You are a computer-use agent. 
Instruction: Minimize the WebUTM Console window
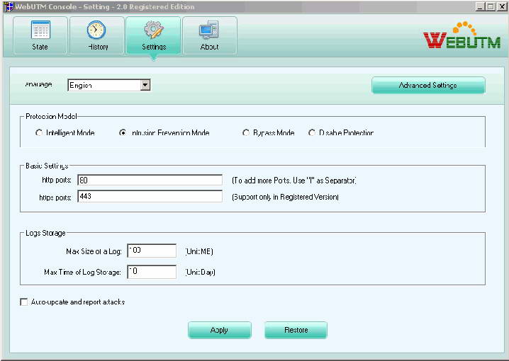[x=480, y=6]
